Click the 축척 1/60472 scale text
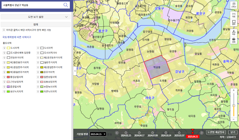This screenshot has height=140, width=239. click(x=228, y=137)
